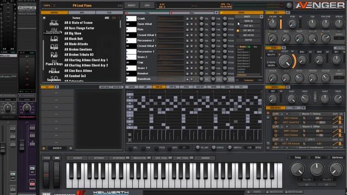Click the Open Hihat row pan knob
Screen dimensions: 347x195
pyautogui.click(x=213, y=24)
